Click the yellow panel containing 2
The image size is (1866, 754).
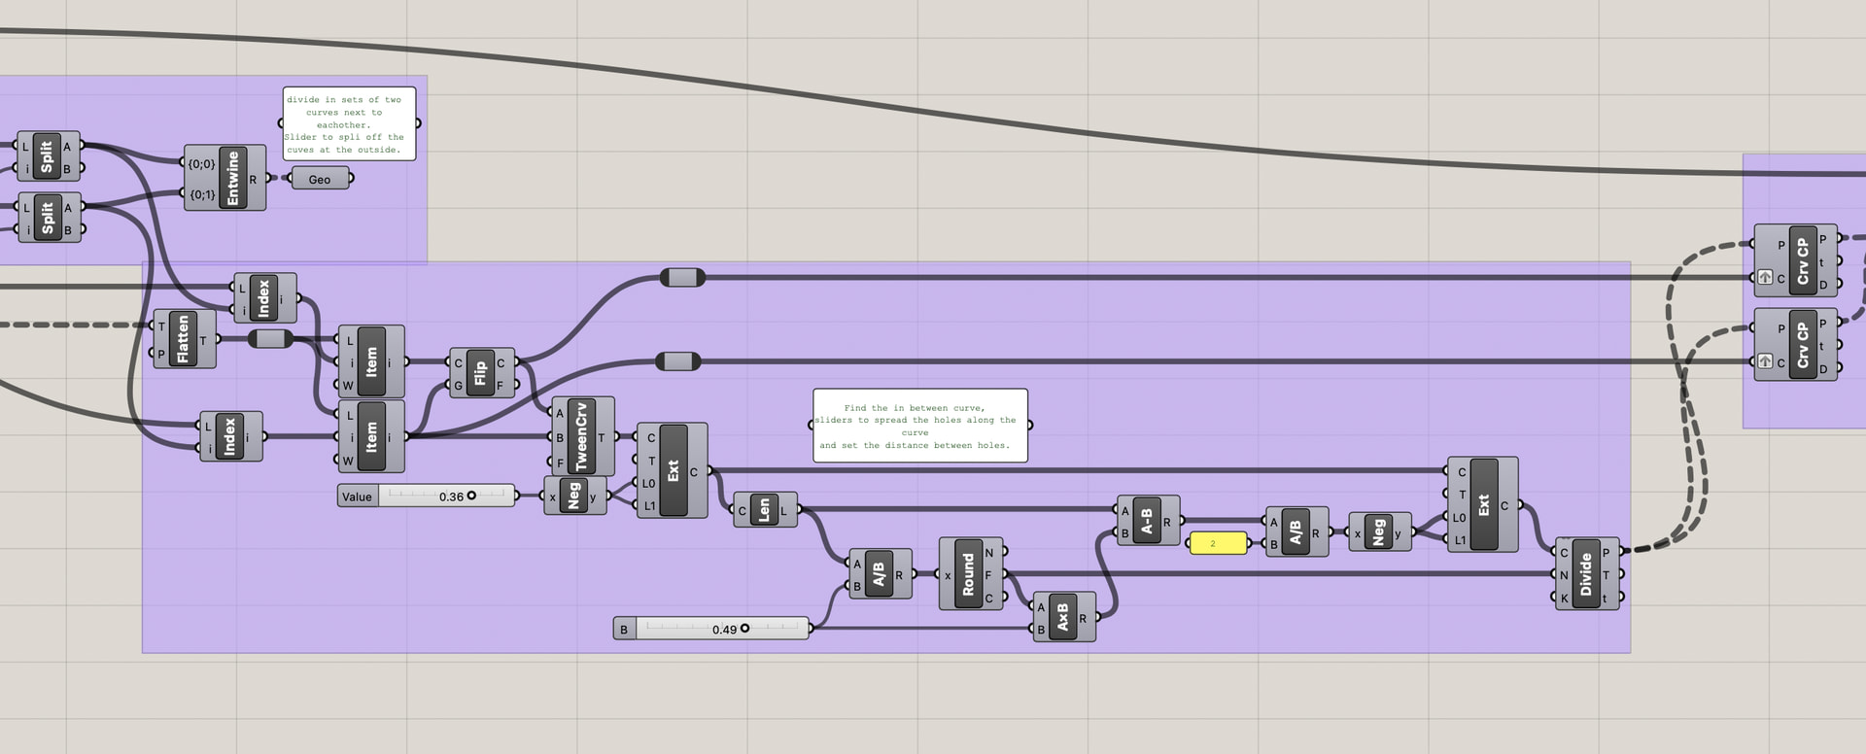[x=1218, y=543]
